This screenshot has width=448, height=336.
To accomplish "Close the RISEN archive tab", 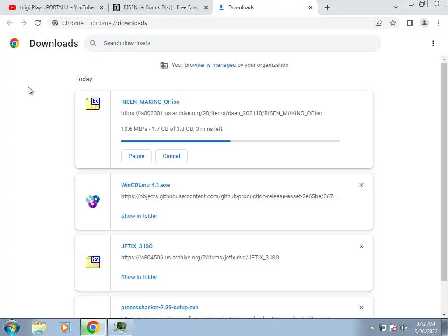I will pyautogui.click(x=206, y=7).
